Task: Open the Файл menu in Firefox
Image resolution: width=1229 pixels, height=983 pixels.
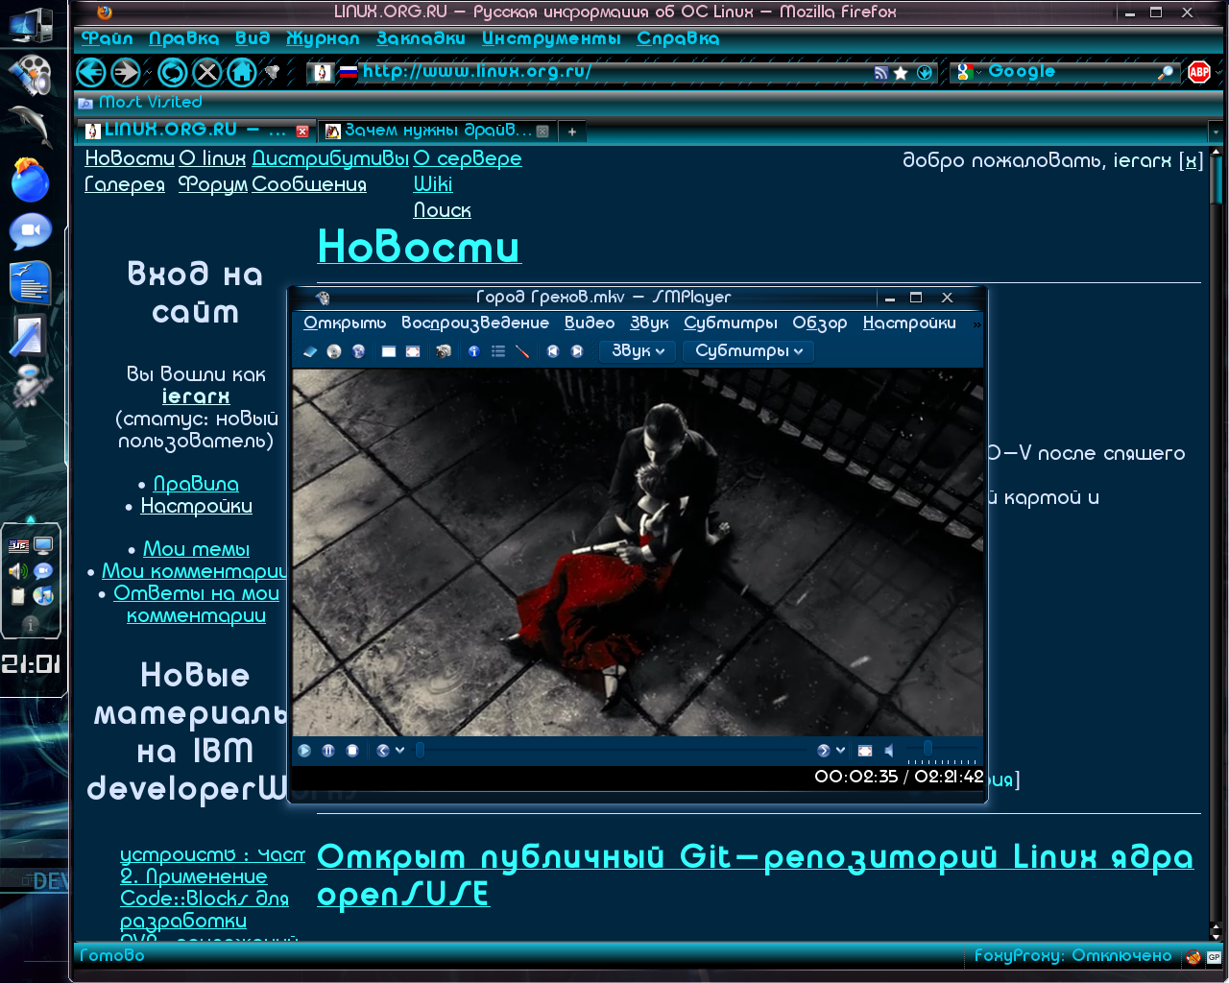Action: point(107,38)
